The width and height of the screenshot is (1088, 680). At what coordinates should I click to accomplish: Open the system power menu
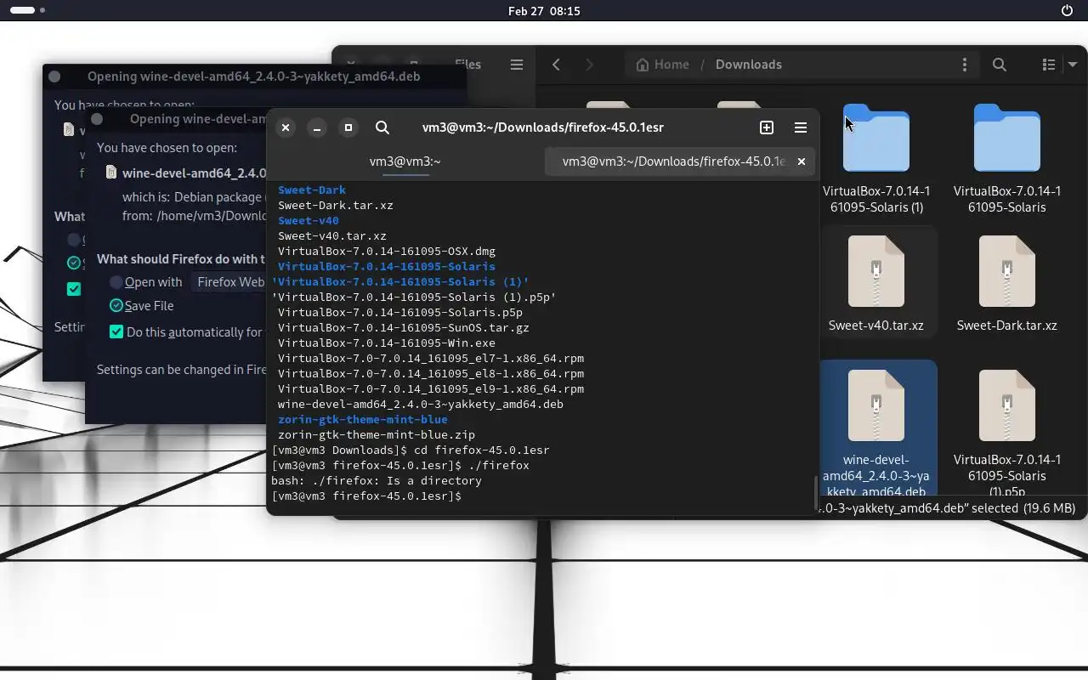point(1068,11)
